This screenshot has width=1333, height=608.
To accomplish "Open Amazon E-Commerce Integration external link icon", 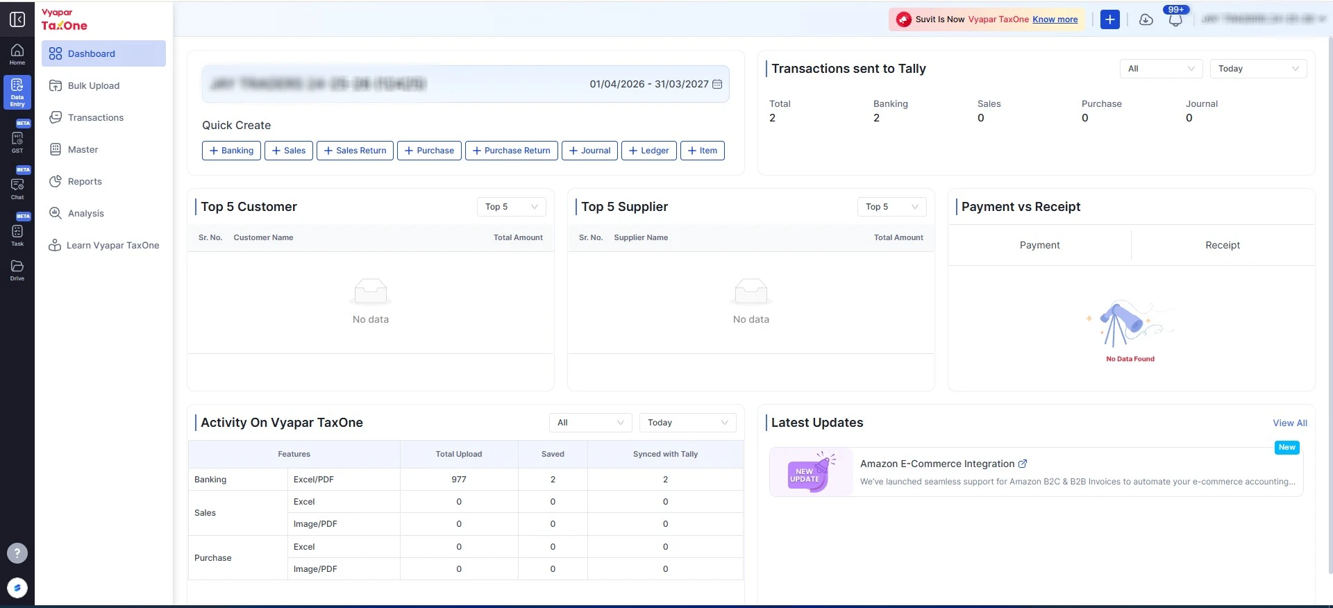I will (x=1022, y=464).
